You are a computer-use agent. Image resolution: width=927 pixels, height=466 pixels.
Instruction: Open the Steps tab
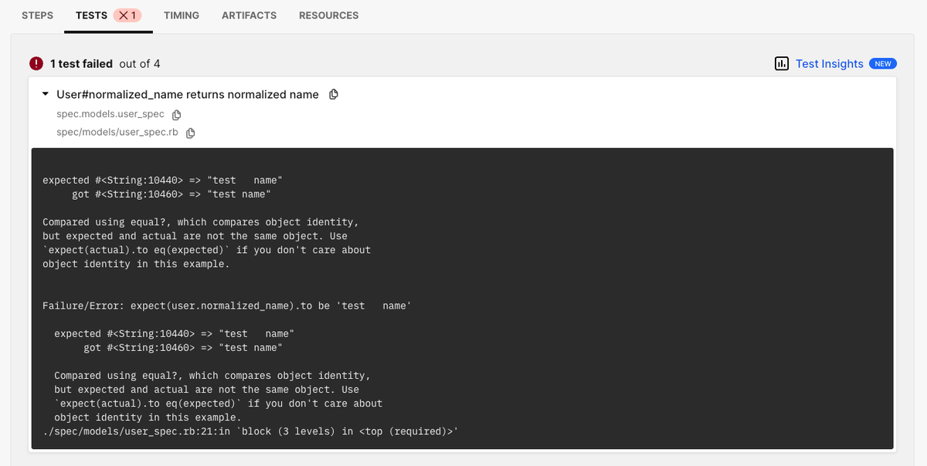coord(37,15)
